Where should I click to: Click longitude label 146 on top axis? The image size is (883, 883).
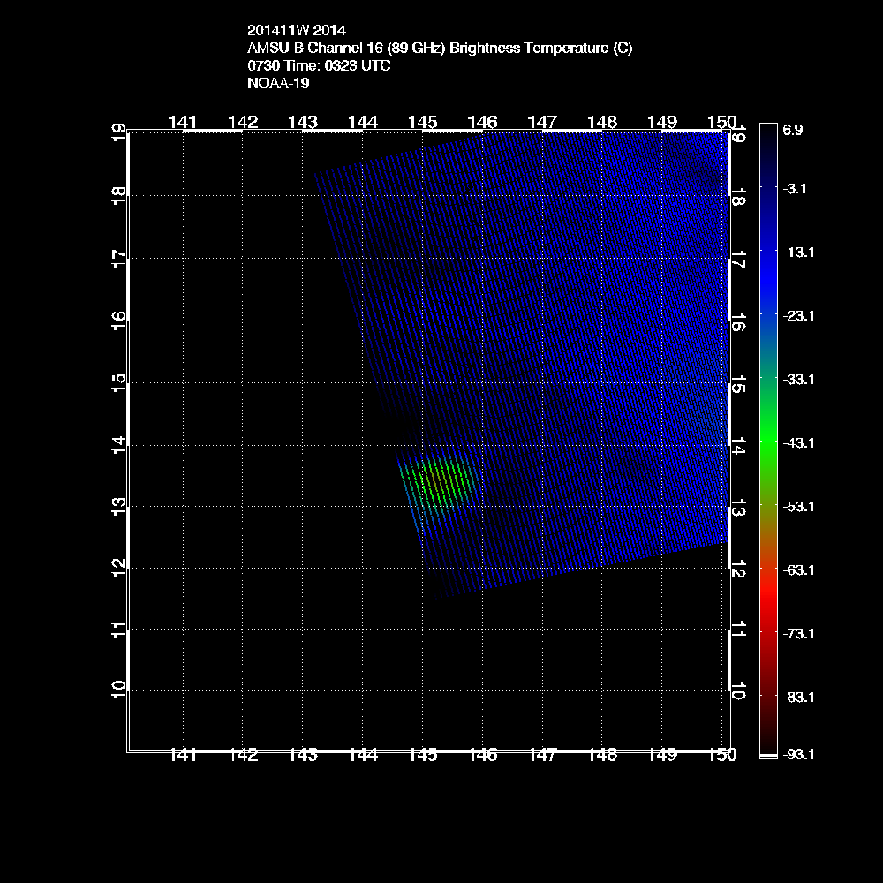coord(482,122)
